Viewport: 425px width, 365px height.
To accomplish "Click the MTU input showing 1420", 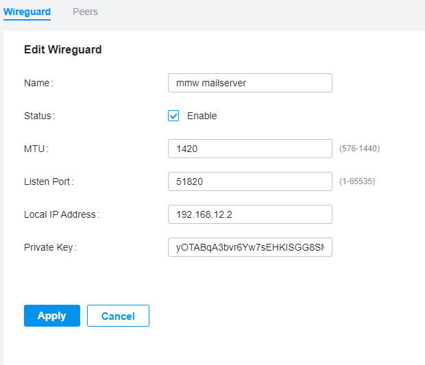I will [250, 149].
